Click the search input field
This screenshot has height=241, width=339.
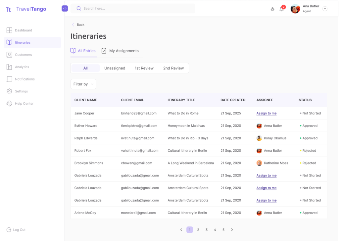coord(136,9)
